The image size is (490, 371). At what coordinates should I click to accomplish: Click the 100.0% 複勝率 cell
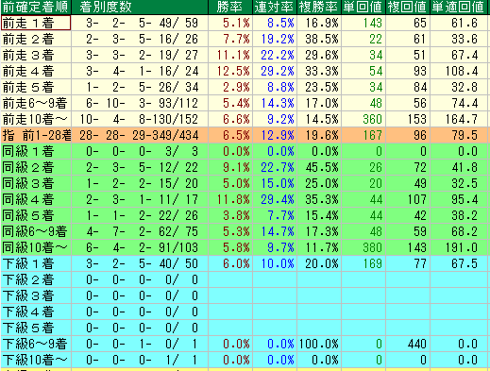point(319,344)
